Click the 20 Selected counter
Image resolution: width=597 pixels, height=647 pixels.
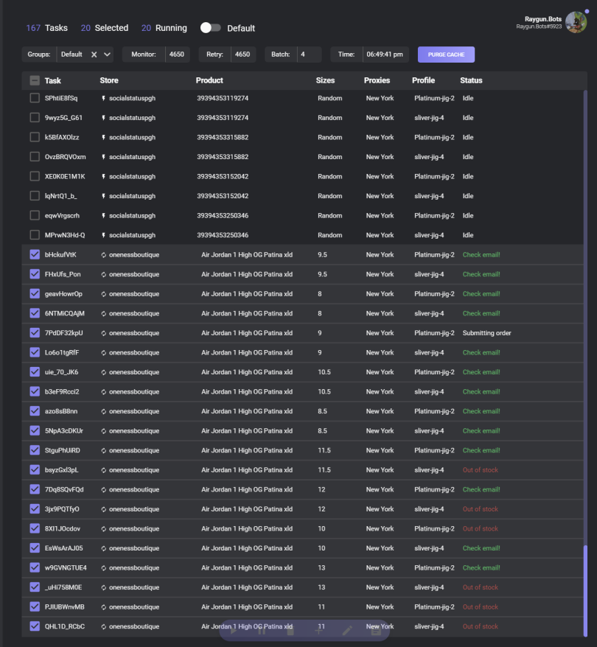click(105, 28)
